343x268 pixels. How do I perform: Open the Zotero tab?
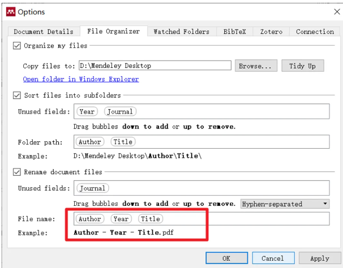point(271,32)
